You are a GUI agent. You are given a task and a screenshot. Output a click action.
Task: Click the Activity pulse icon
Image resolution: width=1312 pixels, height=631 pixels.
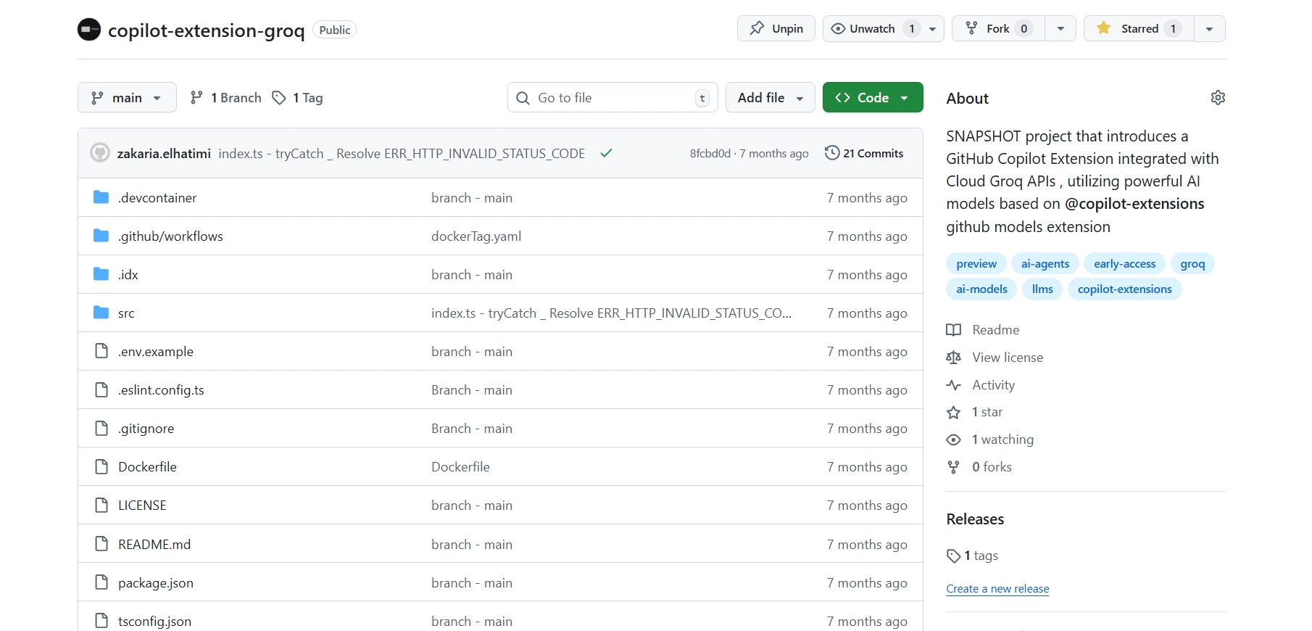point(954,385)
